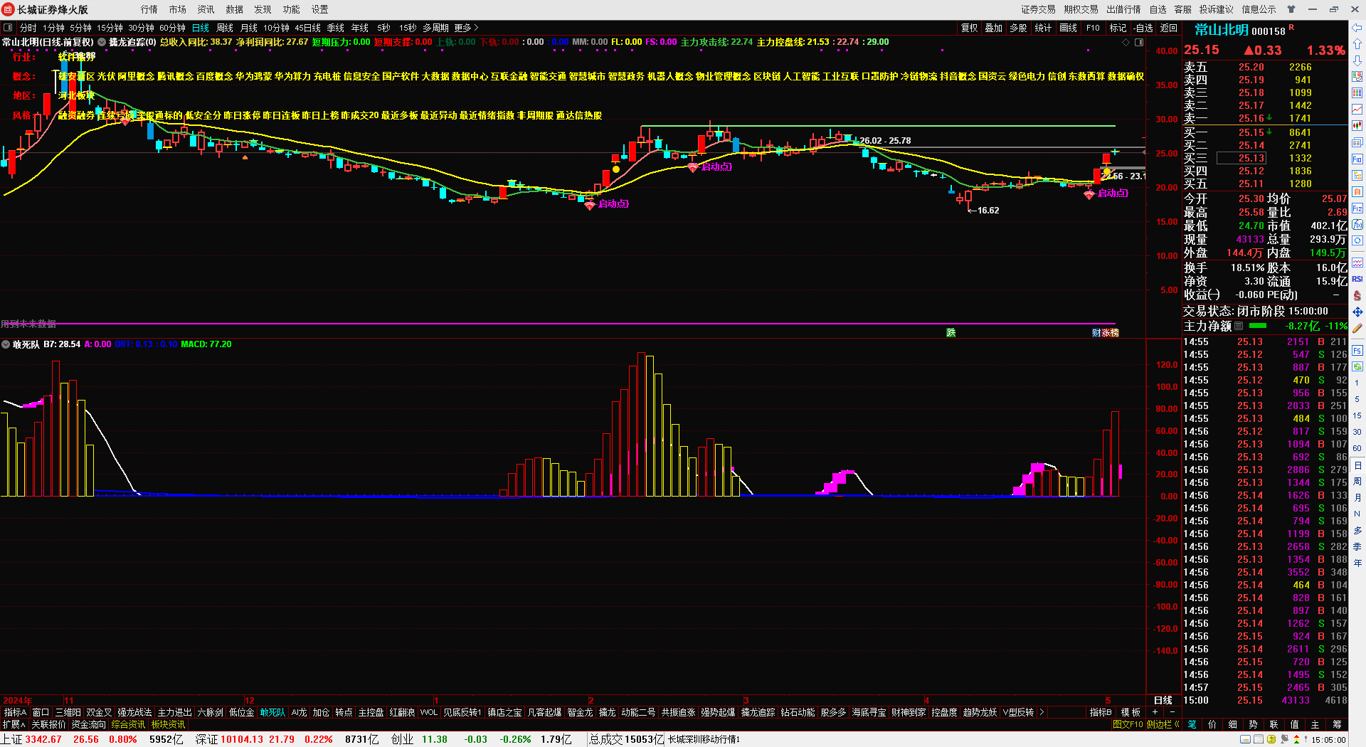The height and width of the screenshot is (747, 1366).
Task: Switch to 60分钟 period
Action: pyautogui.click(x=172, y=28)
